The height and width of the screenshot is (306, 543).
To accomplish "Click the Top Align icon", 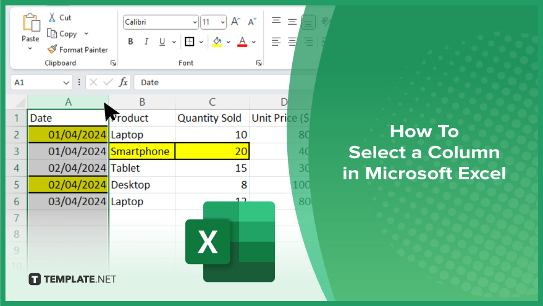I will tap(276, 22).
